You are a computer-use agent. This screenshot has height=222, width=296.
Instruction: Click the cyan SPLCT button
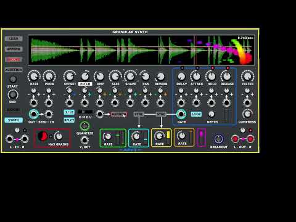tap(69, 120)
